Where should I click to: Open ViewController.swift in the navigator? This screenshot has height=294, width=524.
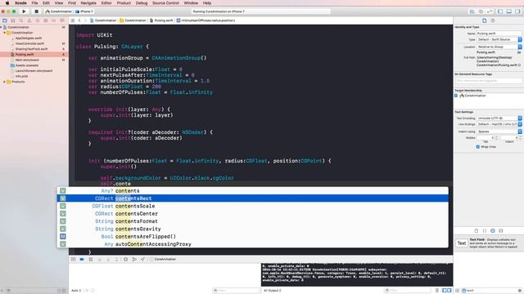(29, 43)
